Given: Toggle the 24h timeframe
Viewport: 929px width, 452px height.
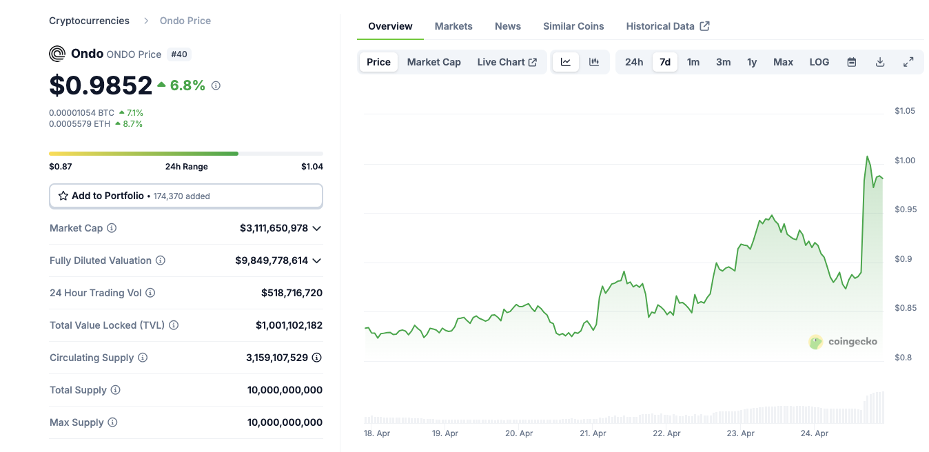Looking at the screenshot, I should (x=633, y=61).
